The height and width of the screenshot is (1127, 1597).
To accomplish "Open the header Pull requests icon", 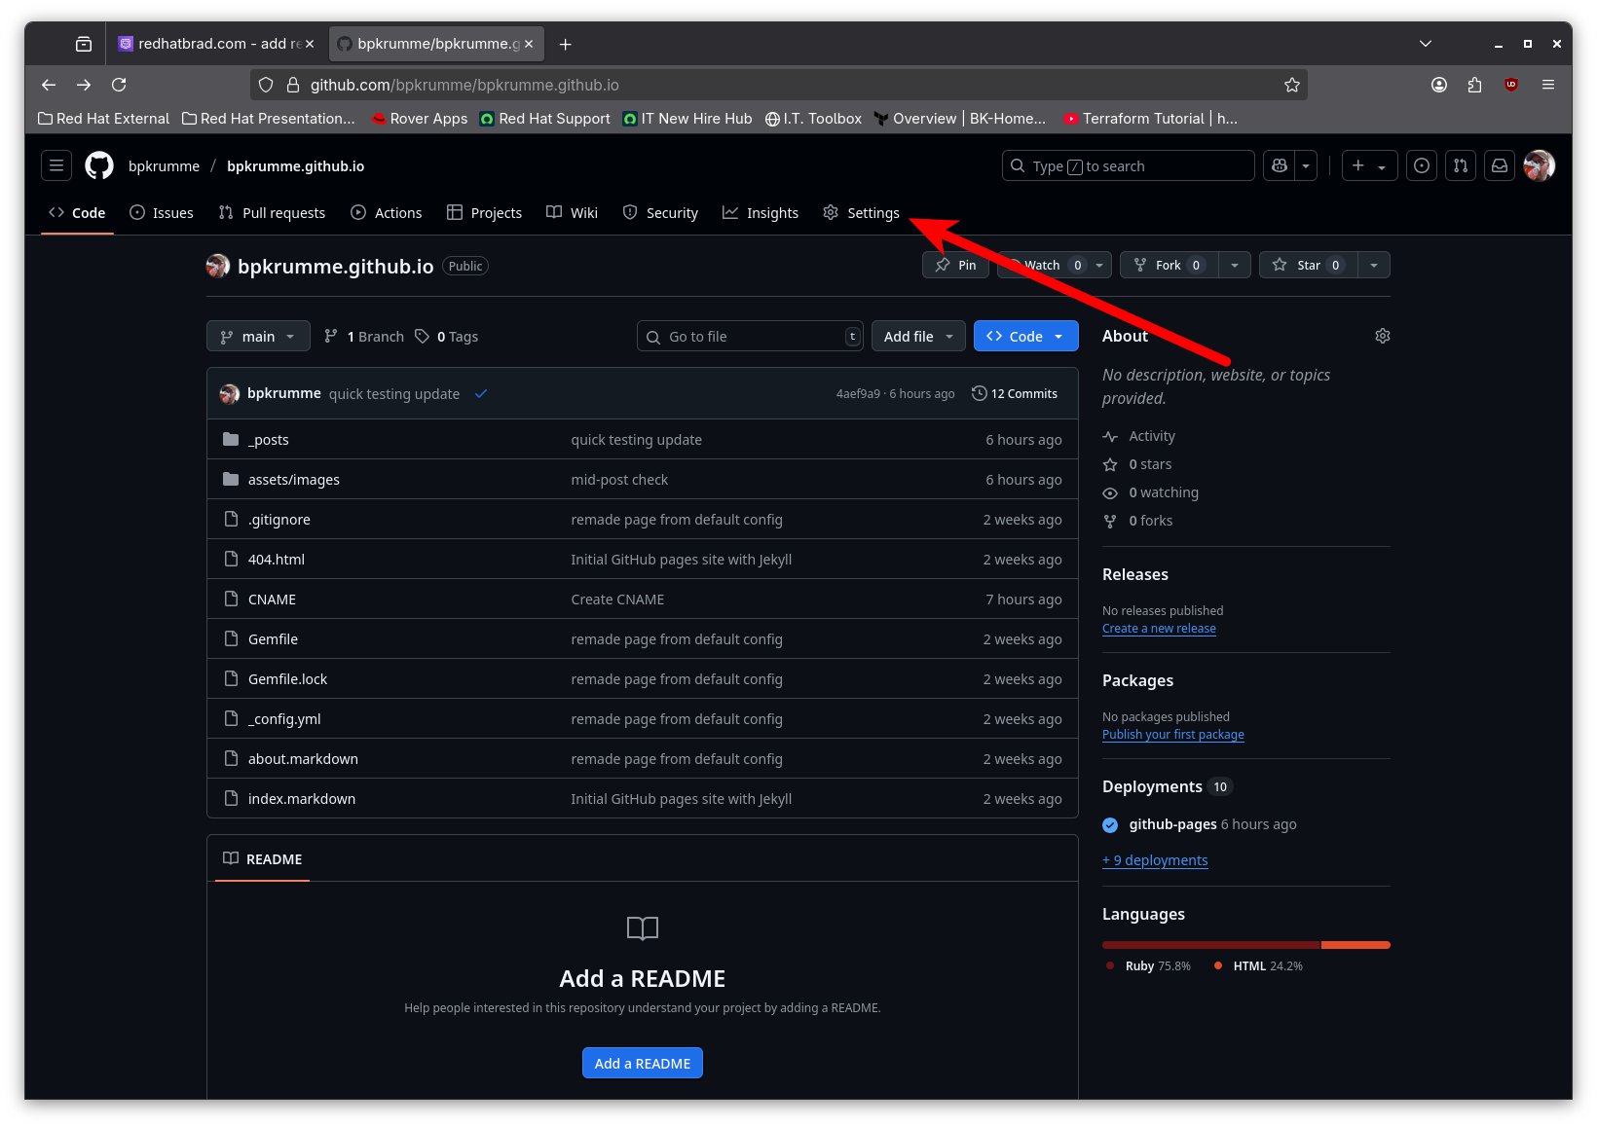I will click(x=1461, y=166).
